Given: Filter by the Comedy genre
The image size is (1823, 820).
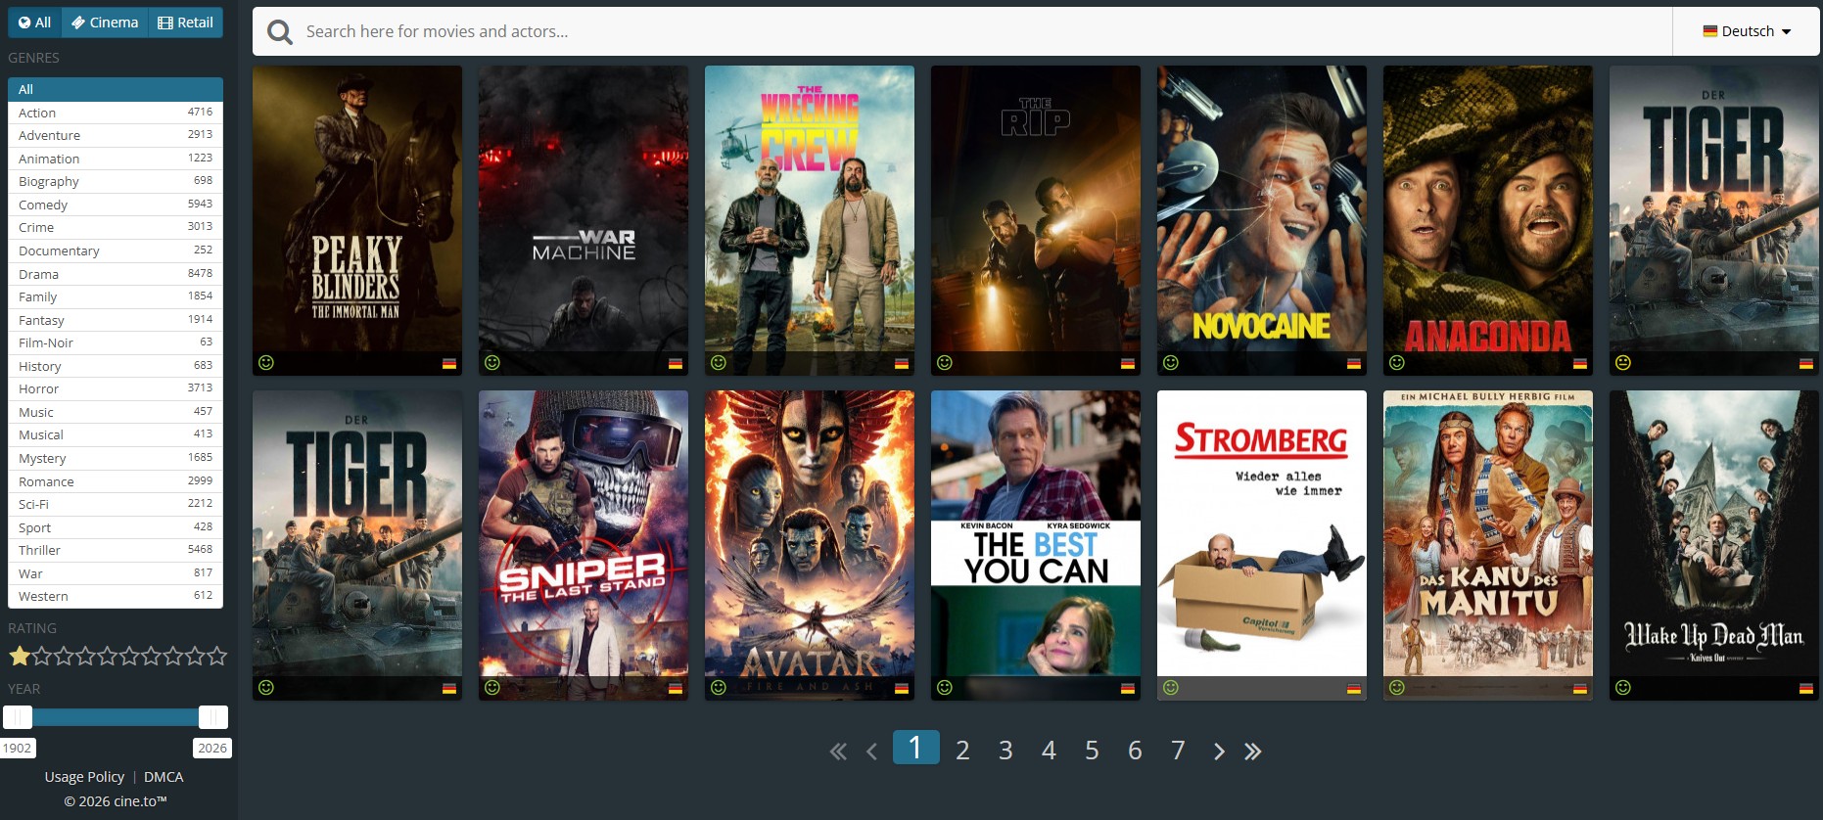Looking at the screenshot, I should point(116,205).
